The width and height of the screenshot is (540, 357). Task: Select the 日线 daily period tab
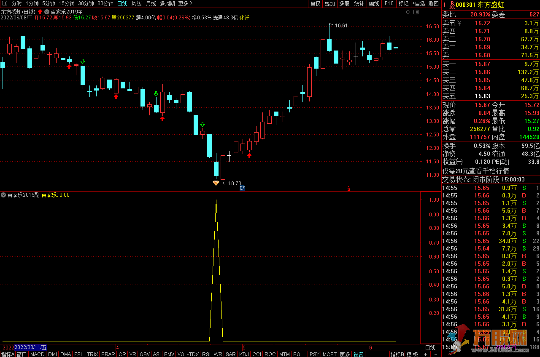[122, 3]
